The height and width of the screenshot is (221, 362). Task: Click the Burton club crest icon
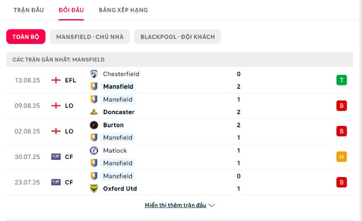click(x=94, y=125)
